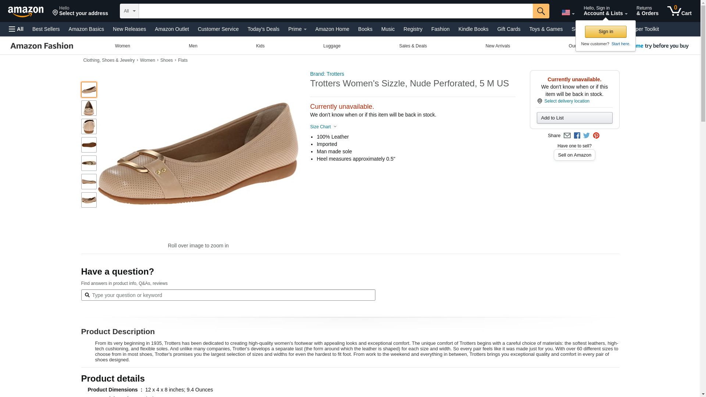Open Today's Deals in navigation bar
This screenshot has height=397, width=706.
click(x=263, y=29)
